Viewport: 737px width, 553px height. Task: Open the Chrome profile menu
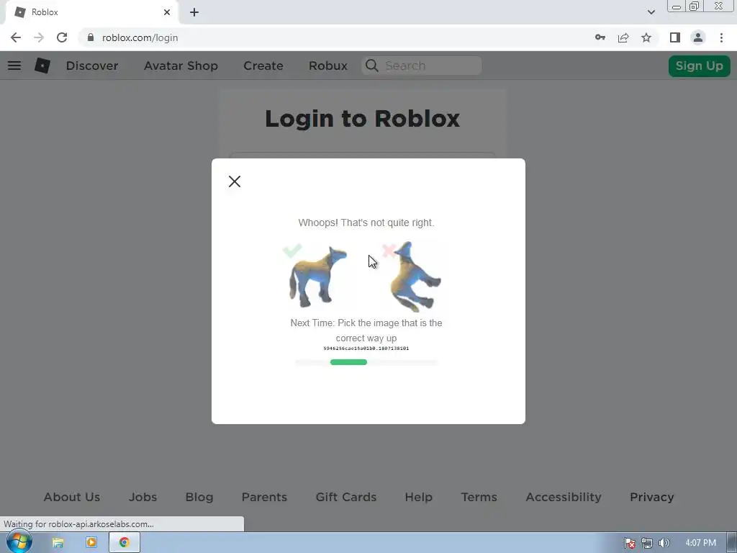coord(698,37)
